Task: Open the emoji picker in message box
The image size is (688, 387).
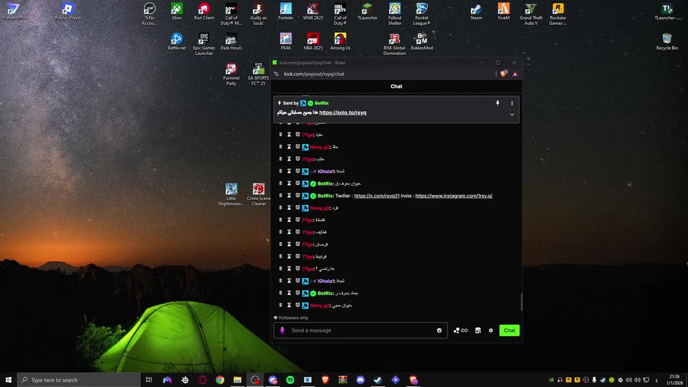Action: (x=439, y=331)
